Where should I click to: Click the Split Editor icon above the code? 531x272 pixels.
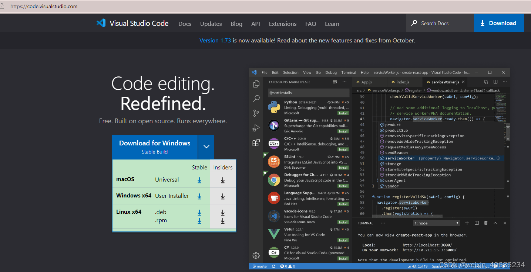point(495,82)
